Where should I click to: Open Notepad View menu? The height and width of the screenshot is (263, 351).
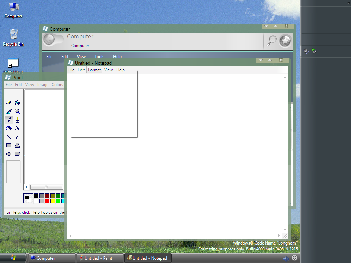coord(108,70)
